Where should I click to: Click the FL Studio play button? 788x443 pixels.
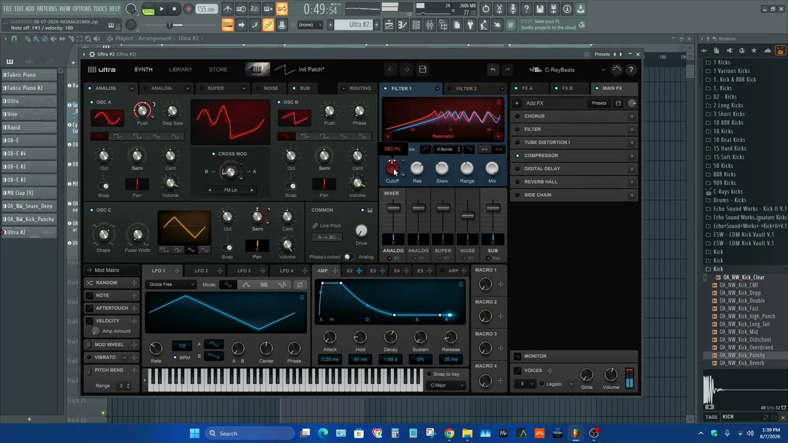click(x=162, y=9)
